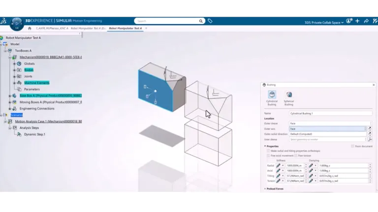Viewport: 378px width, 212px height.
Task: Select the Parameters tree item
Action: [x=32, y=90]
